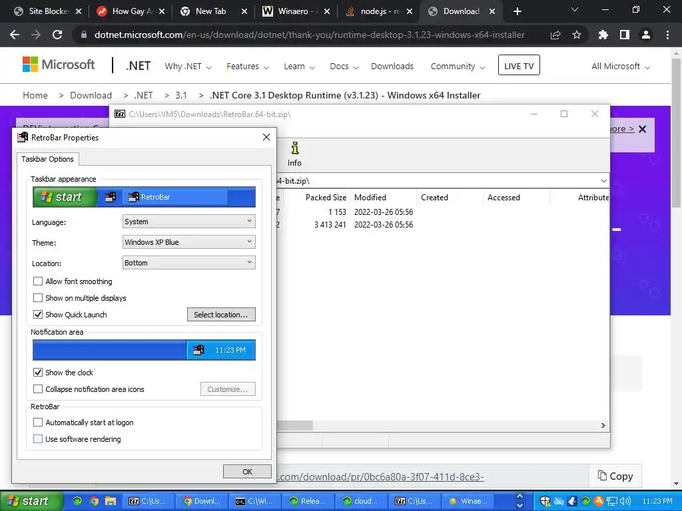Viewport: 682px width, 511px height.
Task: Switch to the 'Winae...' taskbar button
Action: click(x=469, y=501)
